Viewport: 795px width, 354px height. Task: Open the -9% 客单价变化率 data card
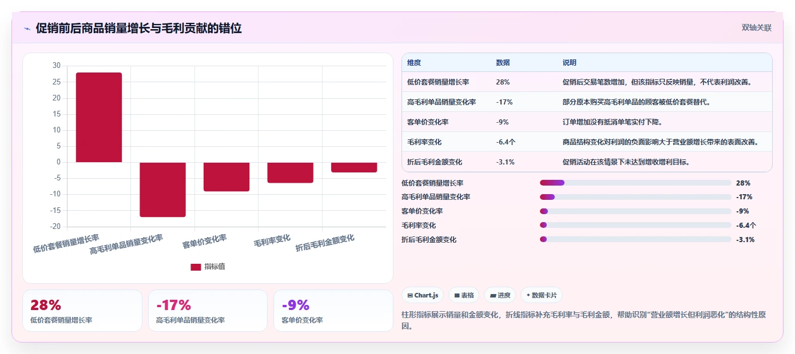click(x=333, y=311)
